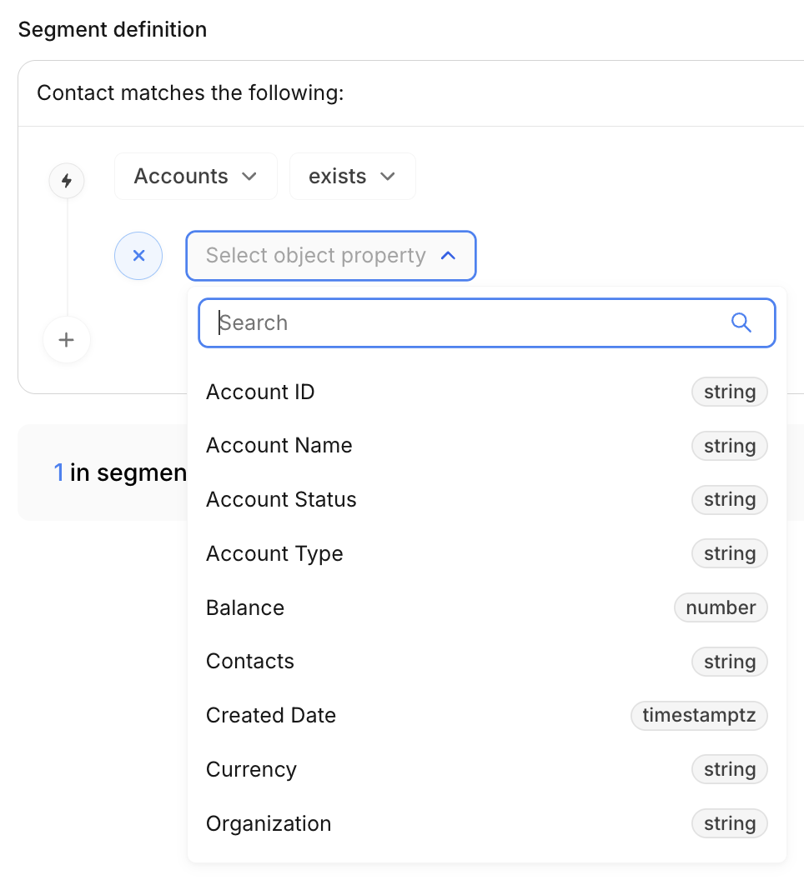Image resolution: width=804 pixels, height=880 pixels.
Task: Add a condition with the plus icon
Action: click(67, 340)
